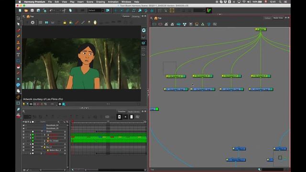Screen dimensions: 306x172
Task: Toggle Motion Blur_2 layer colour checkbox
Action: coord(33,150)
